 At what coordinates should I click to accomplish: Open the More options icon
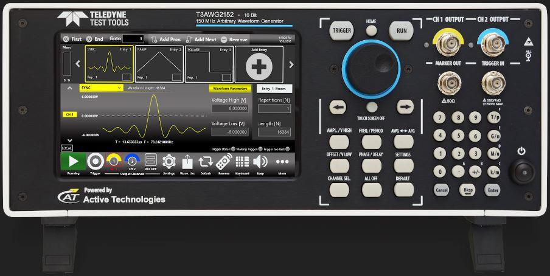[282, 162]
